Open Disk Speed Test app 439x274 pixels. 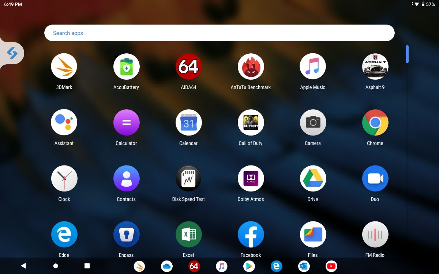pyautogui.click(x=188, y=178)
